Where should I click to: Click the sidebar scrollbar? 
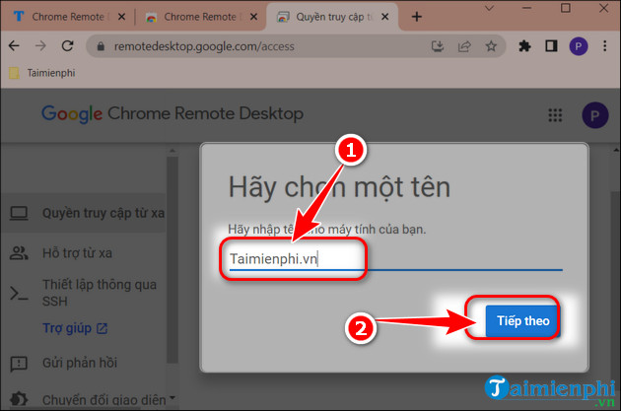point(172,259)
